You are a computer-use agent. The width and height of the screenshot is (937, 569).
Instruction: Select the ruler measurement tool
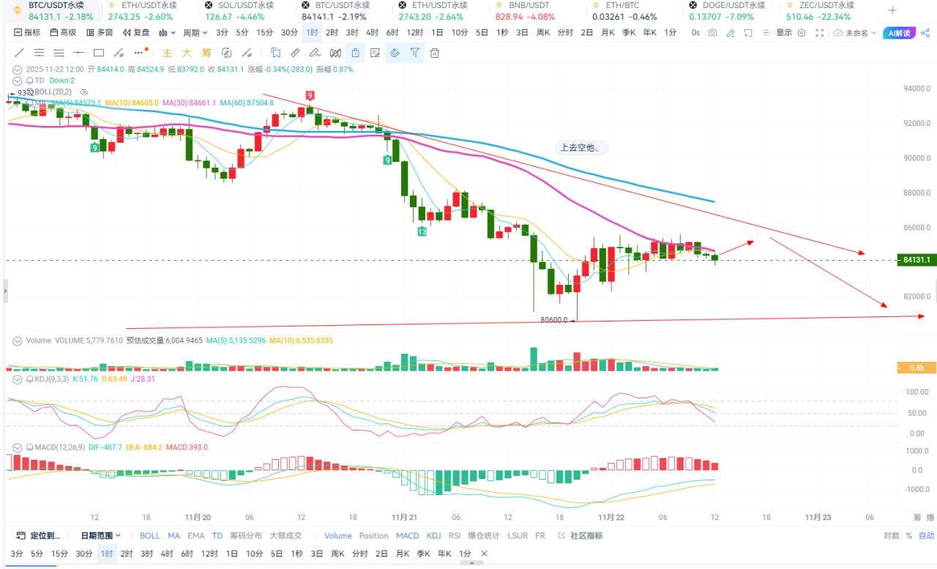[x=295, y=53]
